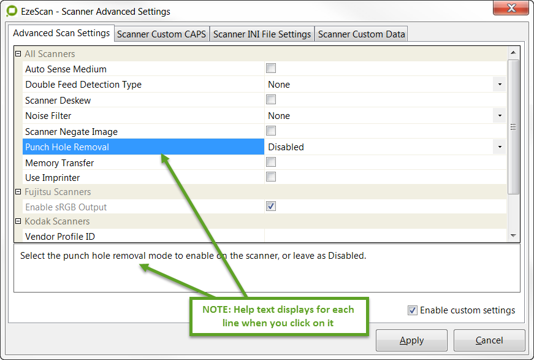Screen dimensions: 534x360
Task: Collapse the Fujitsu Scanners group
Action: tap(18, 192)
